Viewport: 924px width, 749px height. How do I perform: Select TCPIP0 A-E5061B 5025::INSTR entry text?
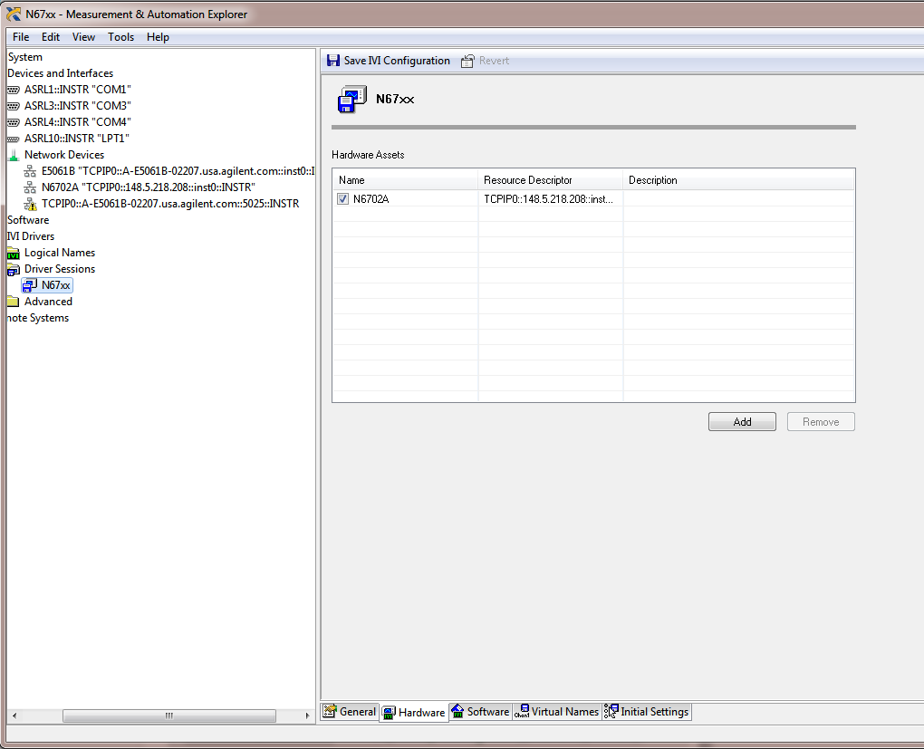click(x=170, y=204)
